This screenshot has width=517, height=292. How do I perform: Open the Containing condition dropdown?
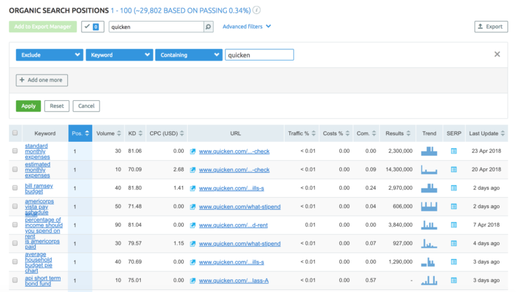(x=189, y=54)
